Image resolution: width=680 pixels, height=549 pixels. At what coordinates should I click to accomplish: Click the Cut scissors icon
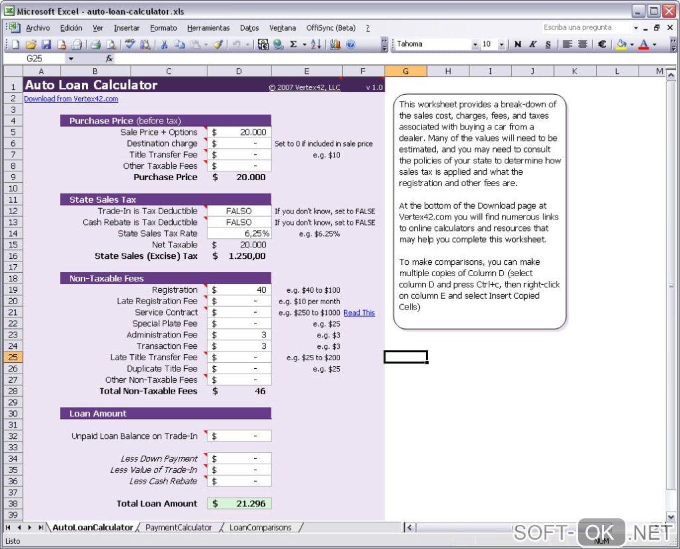point(164,44)
